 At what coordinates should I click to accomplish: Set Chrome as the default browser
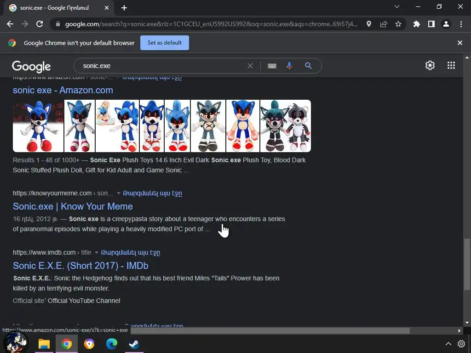(165, 43)
